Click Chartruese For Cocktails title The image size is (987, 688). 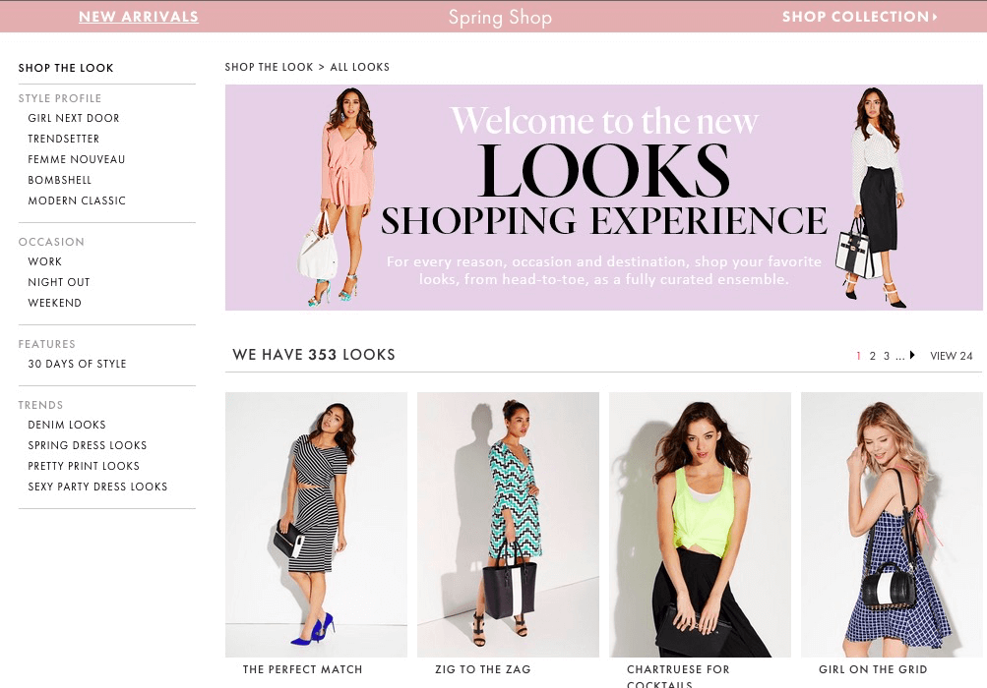pyautogui.click(x=678, y=676)
